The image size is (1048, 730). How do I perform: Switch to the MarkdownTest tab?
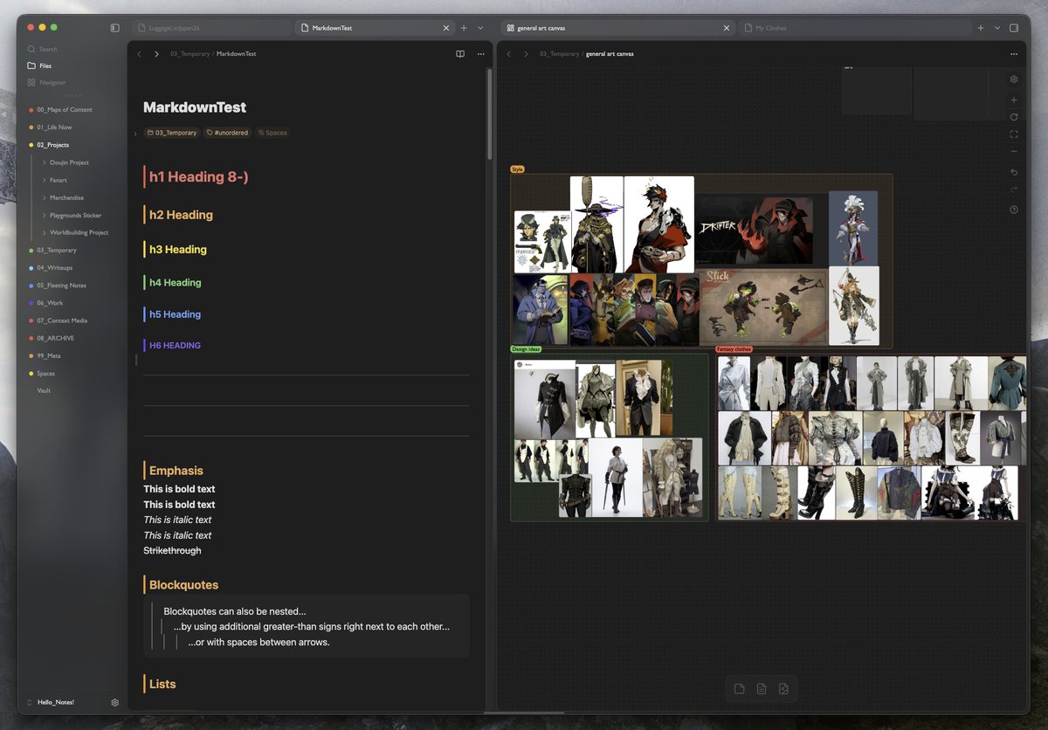(374, 28)
